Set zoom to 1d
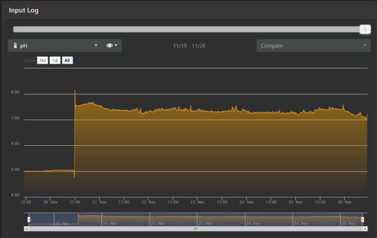This screenshot has width=377, height=238. [x=55, y=61]
